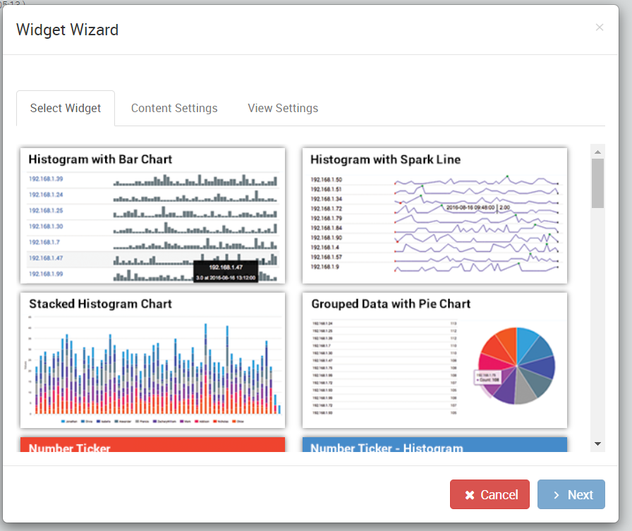Image resolution: width=632 pixels, height=531 pixels.
Task: Click the pie chart graphic
Action: click(x=517, y=366)
